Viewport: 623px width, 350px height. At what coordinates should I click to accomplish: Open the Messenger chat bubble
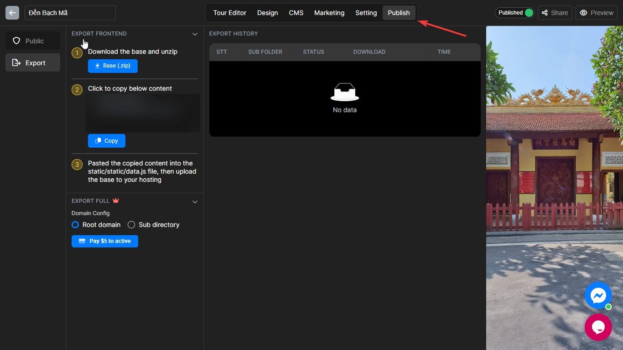(x=598, y=295)
